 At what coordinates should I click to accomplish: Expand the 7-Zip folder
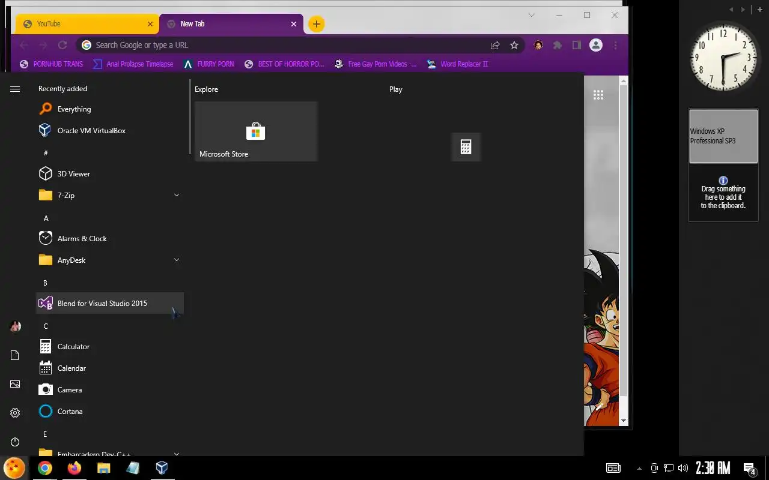point(110,196)
